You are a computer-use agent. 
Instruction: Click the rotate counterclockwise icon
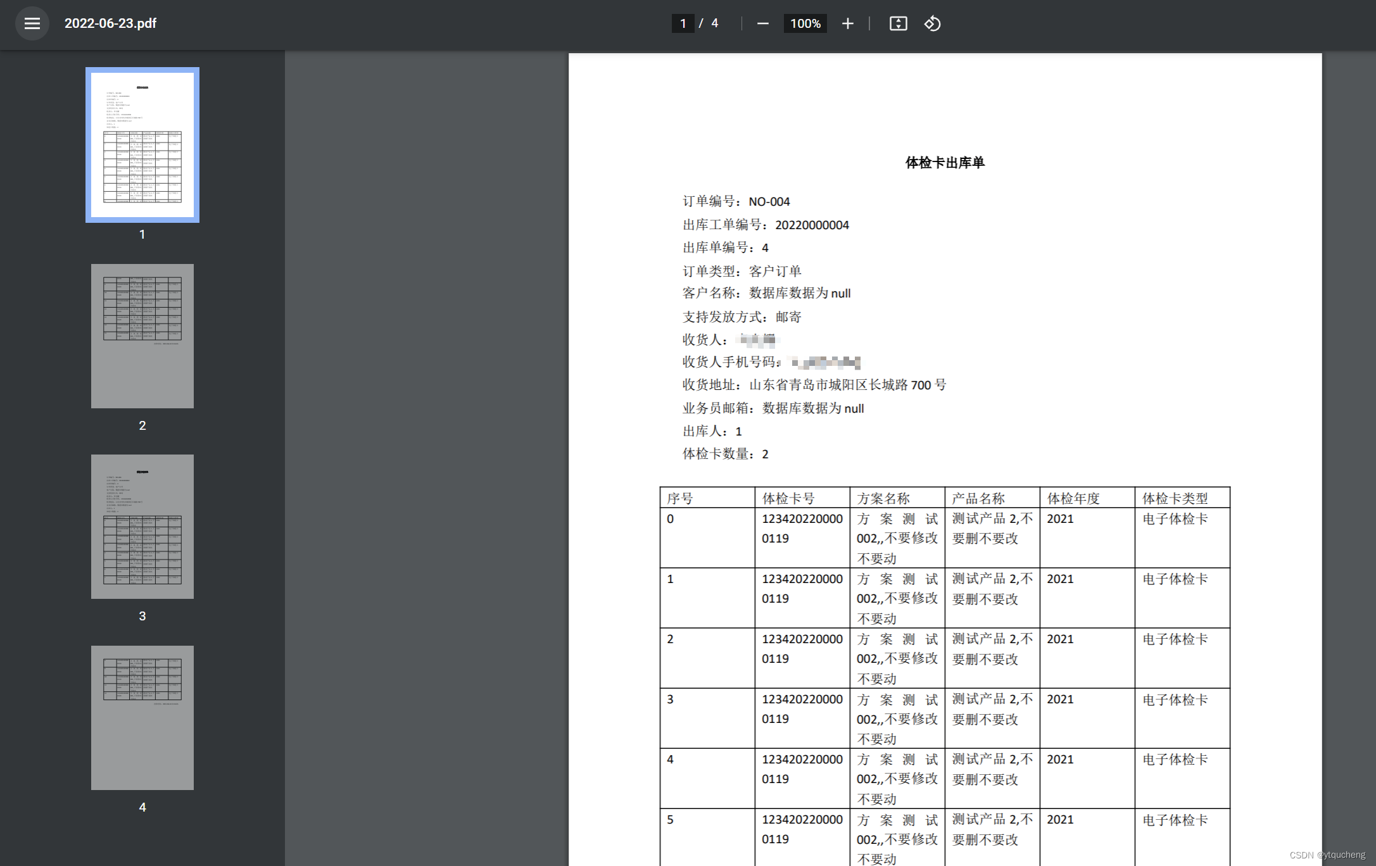[932, 23]
